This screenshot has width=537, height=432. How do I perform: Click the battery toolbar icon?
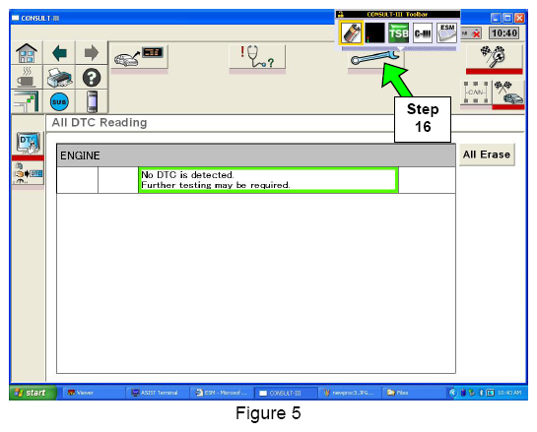click(351, 32)
